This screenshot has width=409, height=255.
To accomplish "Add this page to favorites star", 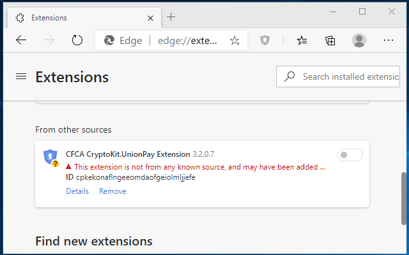I will coord(235,40).
